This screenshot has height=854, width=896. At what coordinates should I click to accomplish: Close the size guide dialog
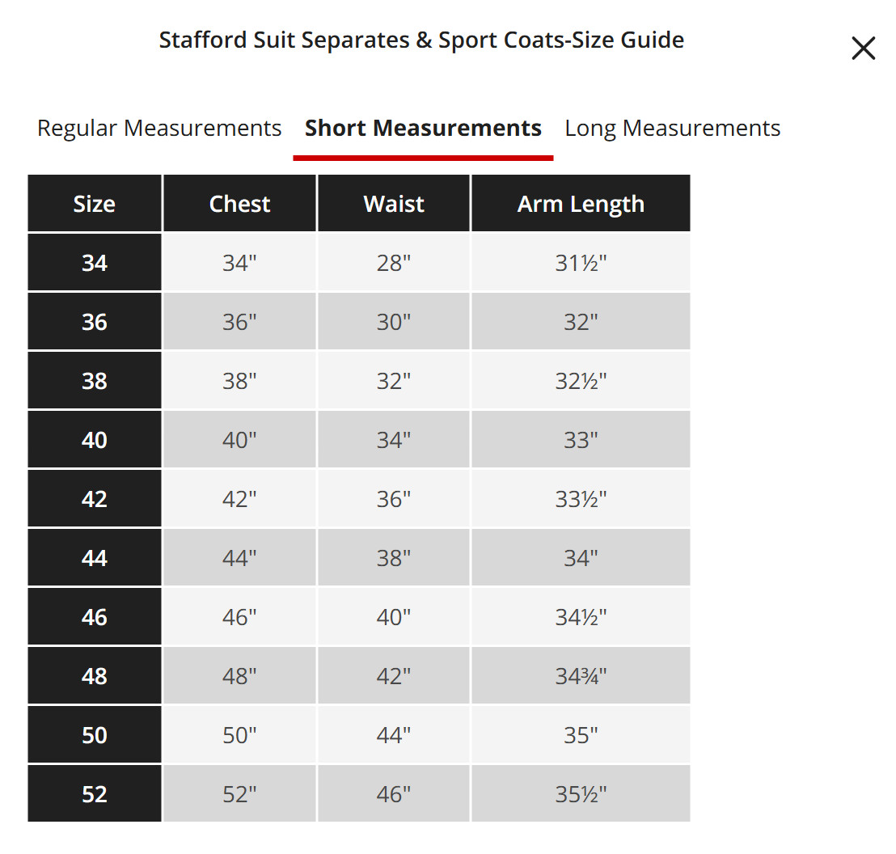point(863,48)
